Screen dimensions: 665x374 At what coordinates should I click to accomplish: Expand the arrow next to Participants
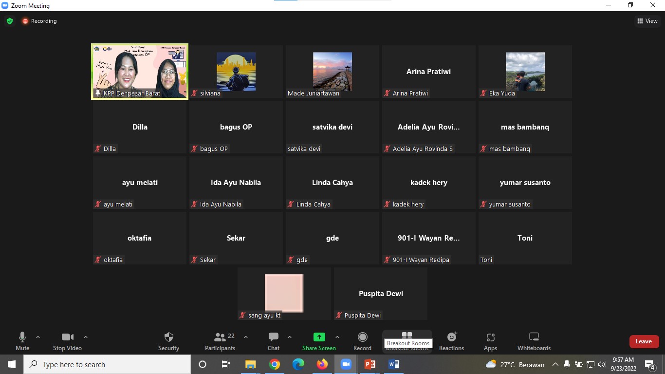click(246, 337)
